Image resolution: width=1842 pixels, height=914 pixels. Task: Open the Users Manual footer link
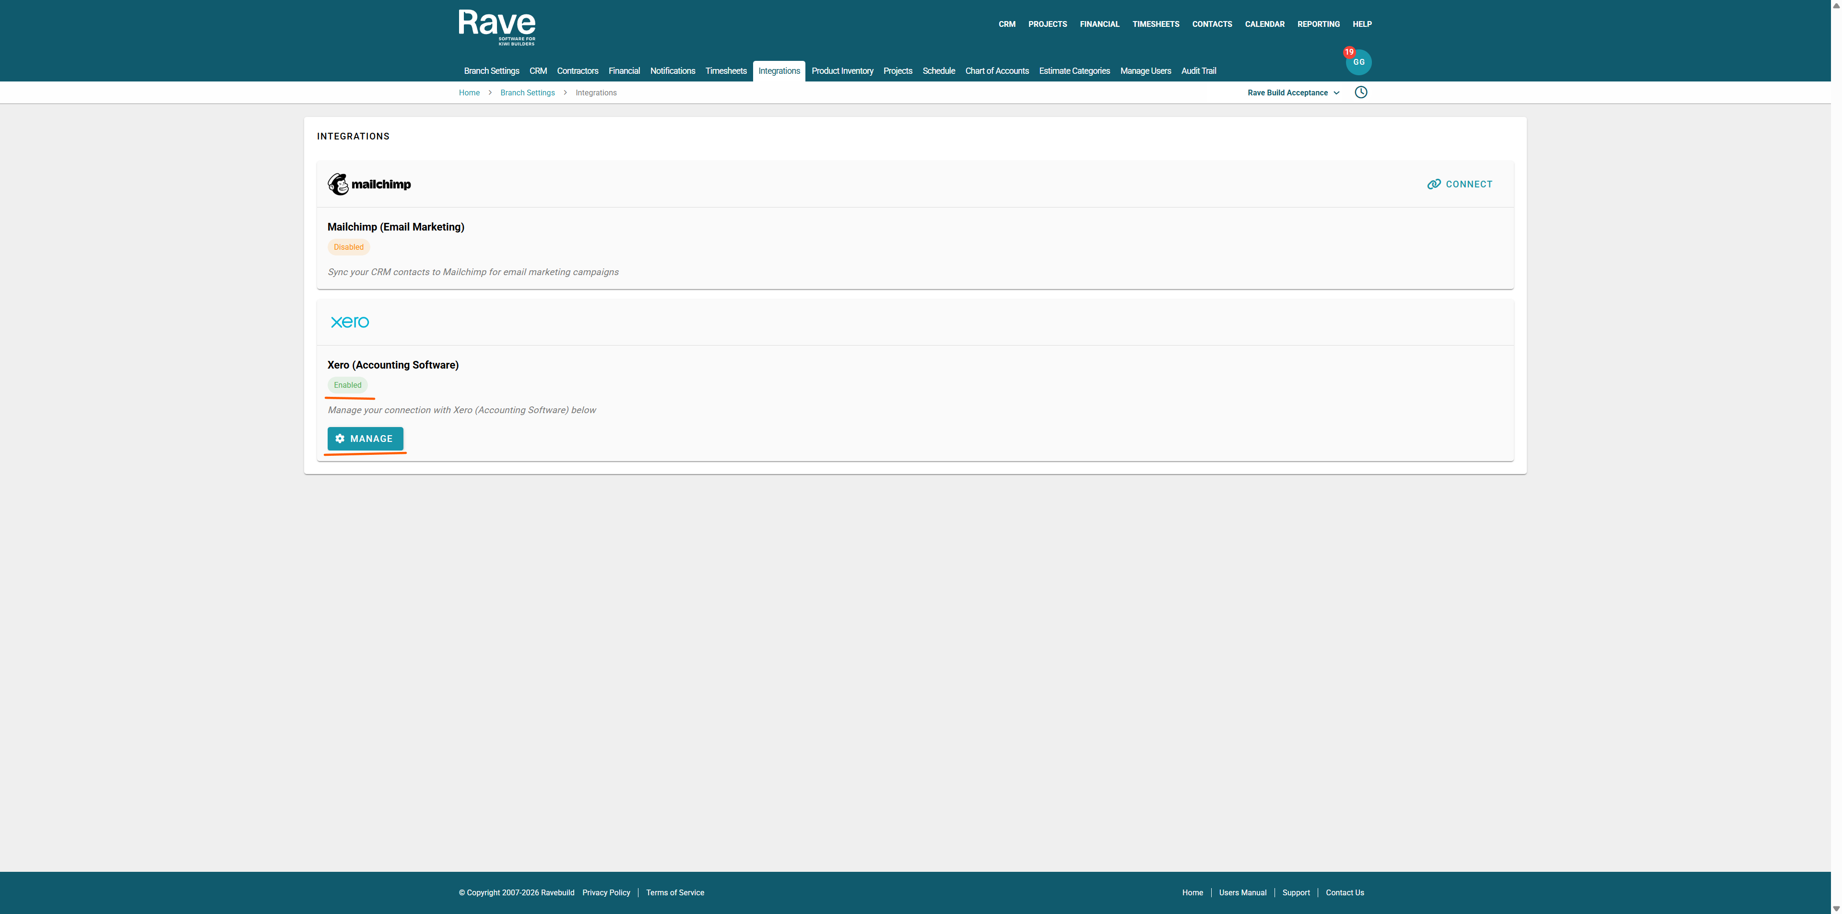(x=1242, y=892)
